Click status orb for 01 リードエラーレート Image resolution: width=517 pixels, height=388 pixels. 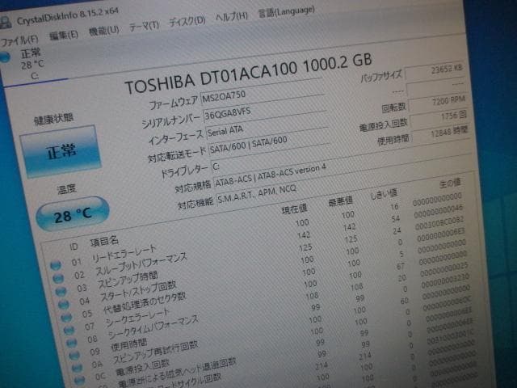pyautogui.click(x=55, y=264)
